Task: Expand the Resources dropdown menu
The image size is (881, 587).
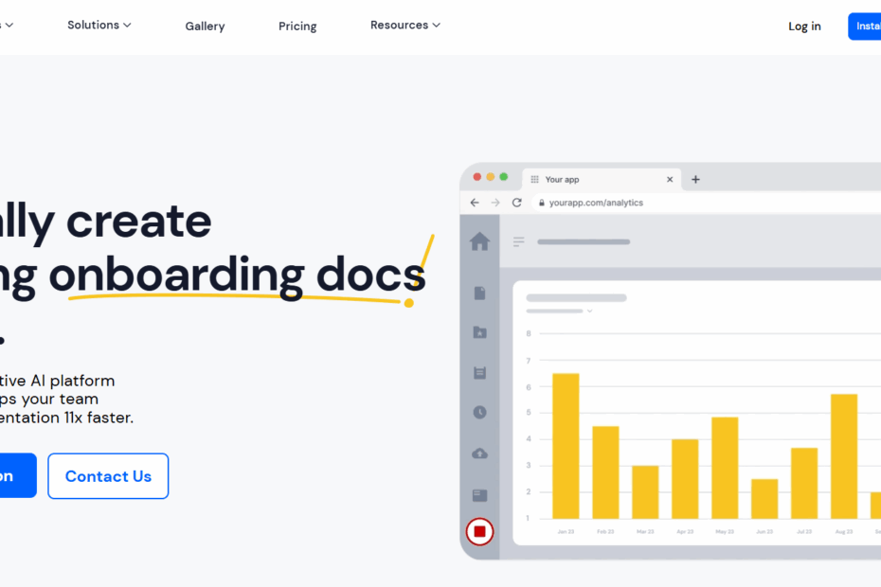Action: [405, 26]
